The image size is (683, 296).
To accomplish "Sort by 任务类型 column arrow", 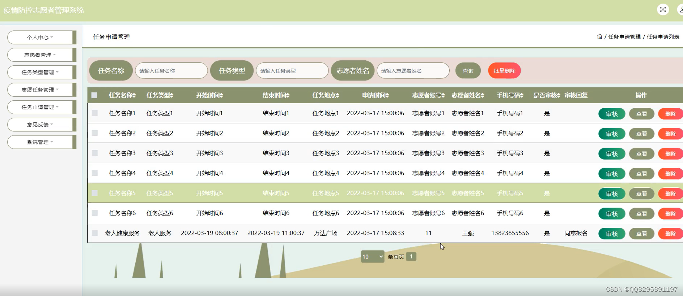I will tap(171, 95).
